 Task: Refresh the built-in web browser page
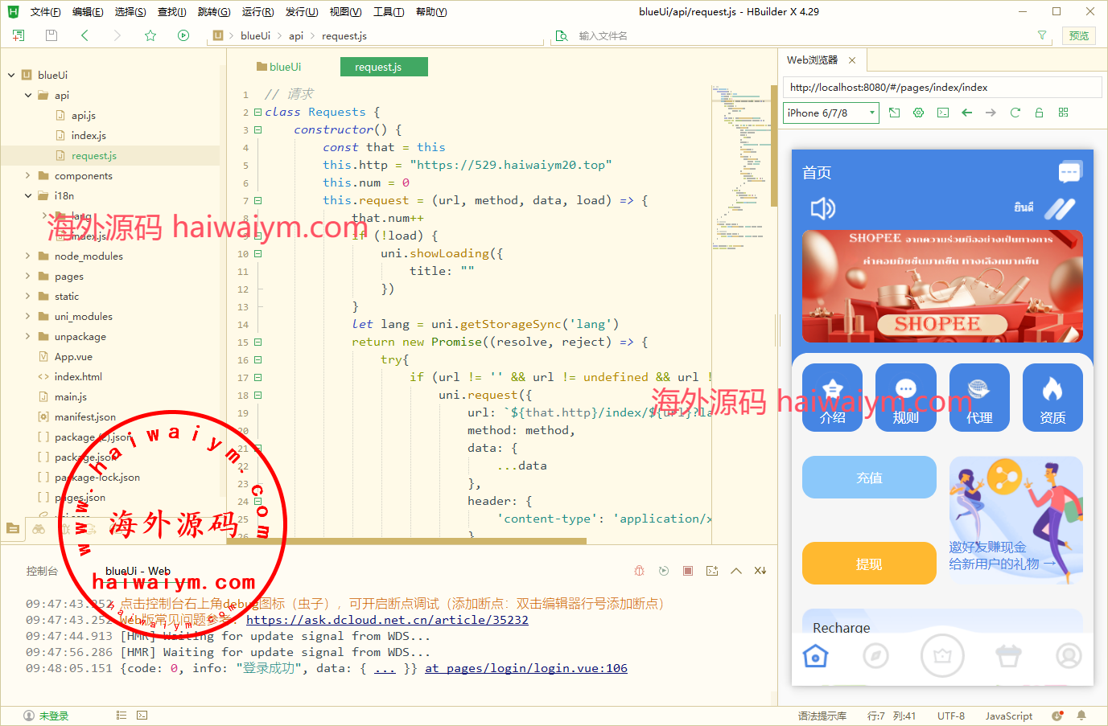(1015, 113)
